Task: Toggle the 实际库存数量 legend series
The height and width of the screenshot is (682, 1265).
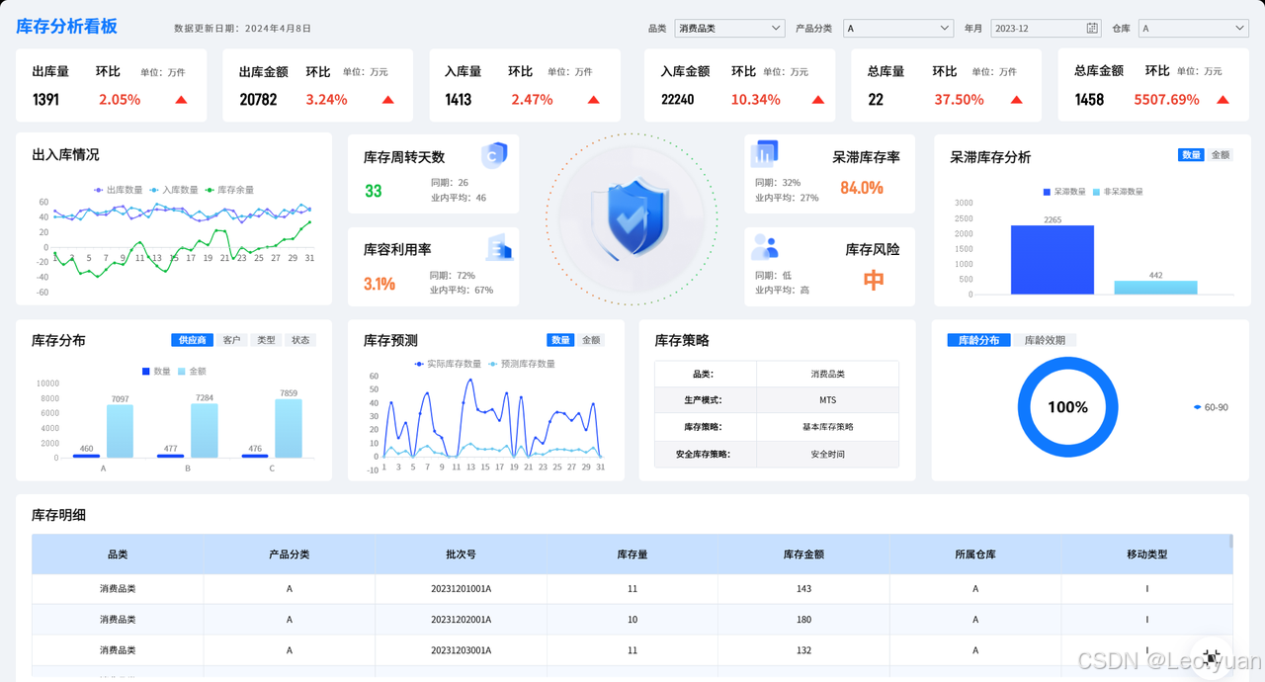Action: click(448, 364)
